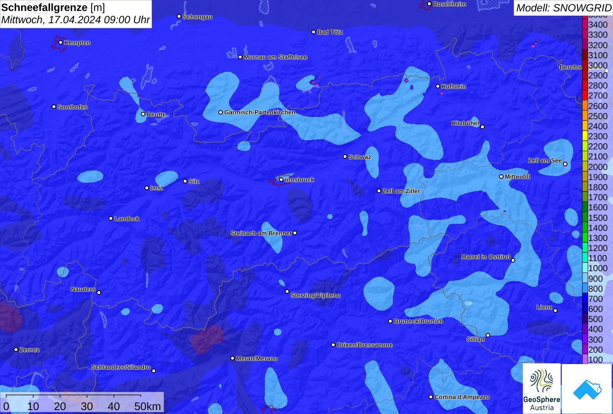This screenshot has height=414, width=613.
Task: Click the Mittersill location marker
Action: tap(501, 177)
